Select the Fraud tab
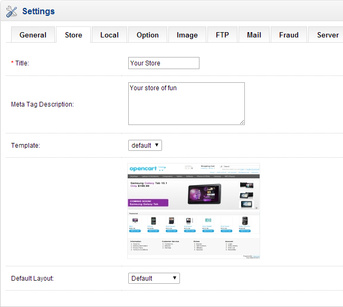 (289, 35)
